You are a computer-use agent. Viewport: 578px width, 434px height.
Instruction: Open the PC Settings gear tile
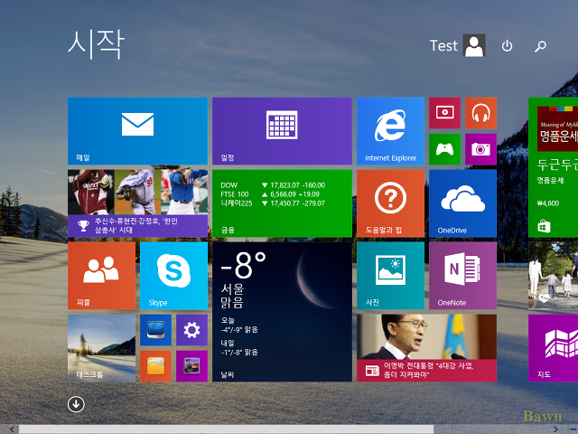click(191, 330)
